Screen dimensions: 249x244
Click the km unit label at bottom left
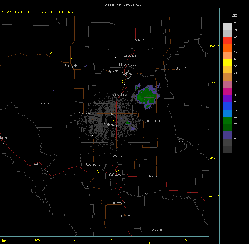pos(4,241)
